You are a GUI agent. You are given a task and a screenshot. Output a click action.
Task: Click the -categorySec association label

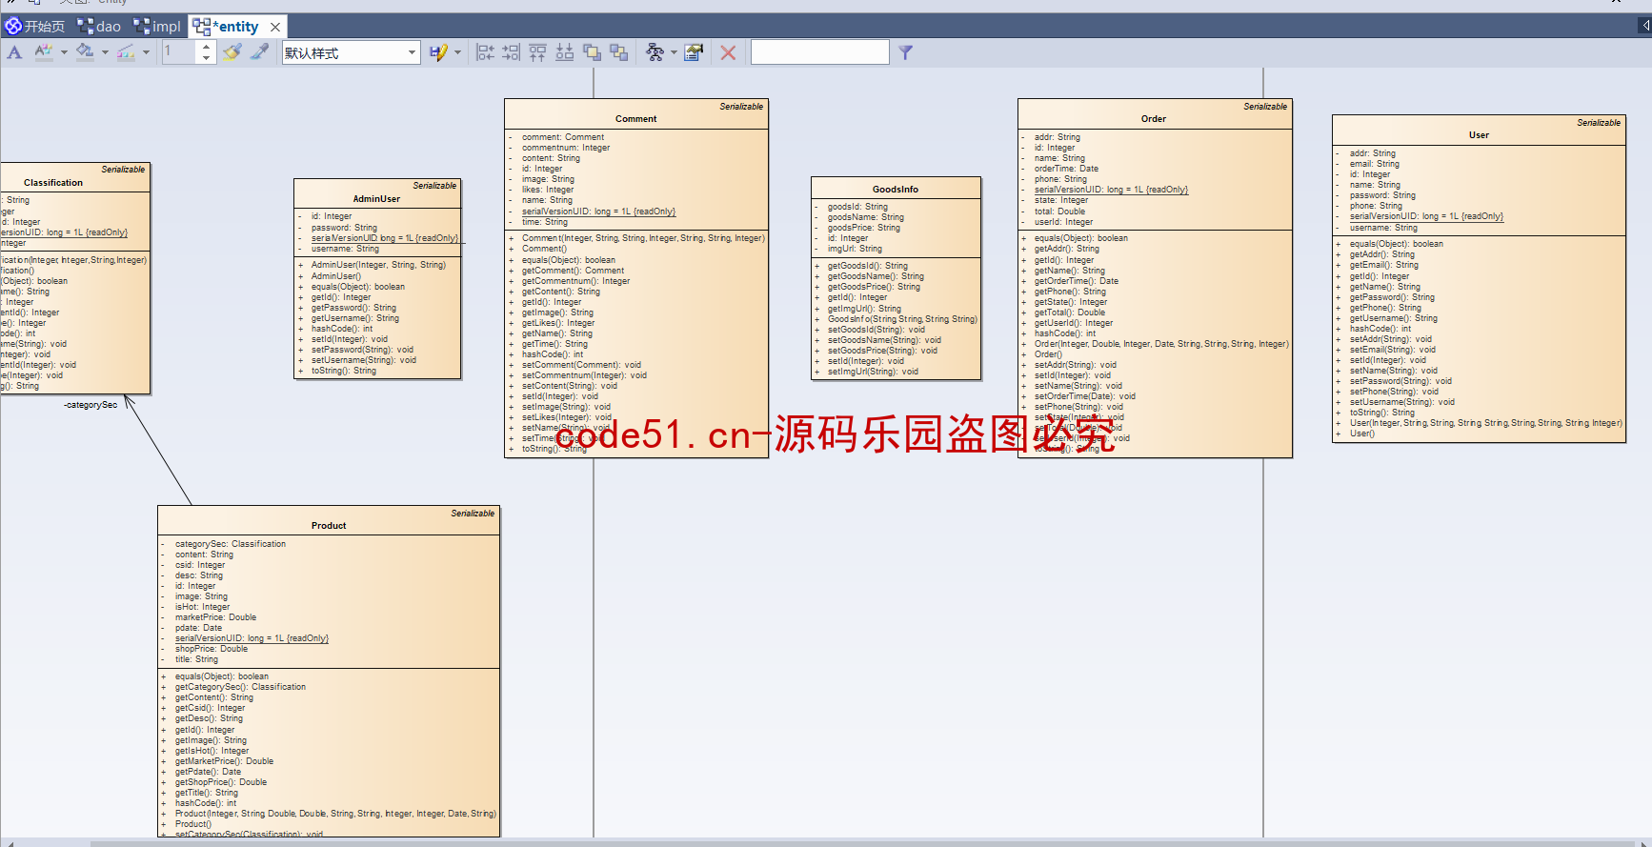click(91, 405)
